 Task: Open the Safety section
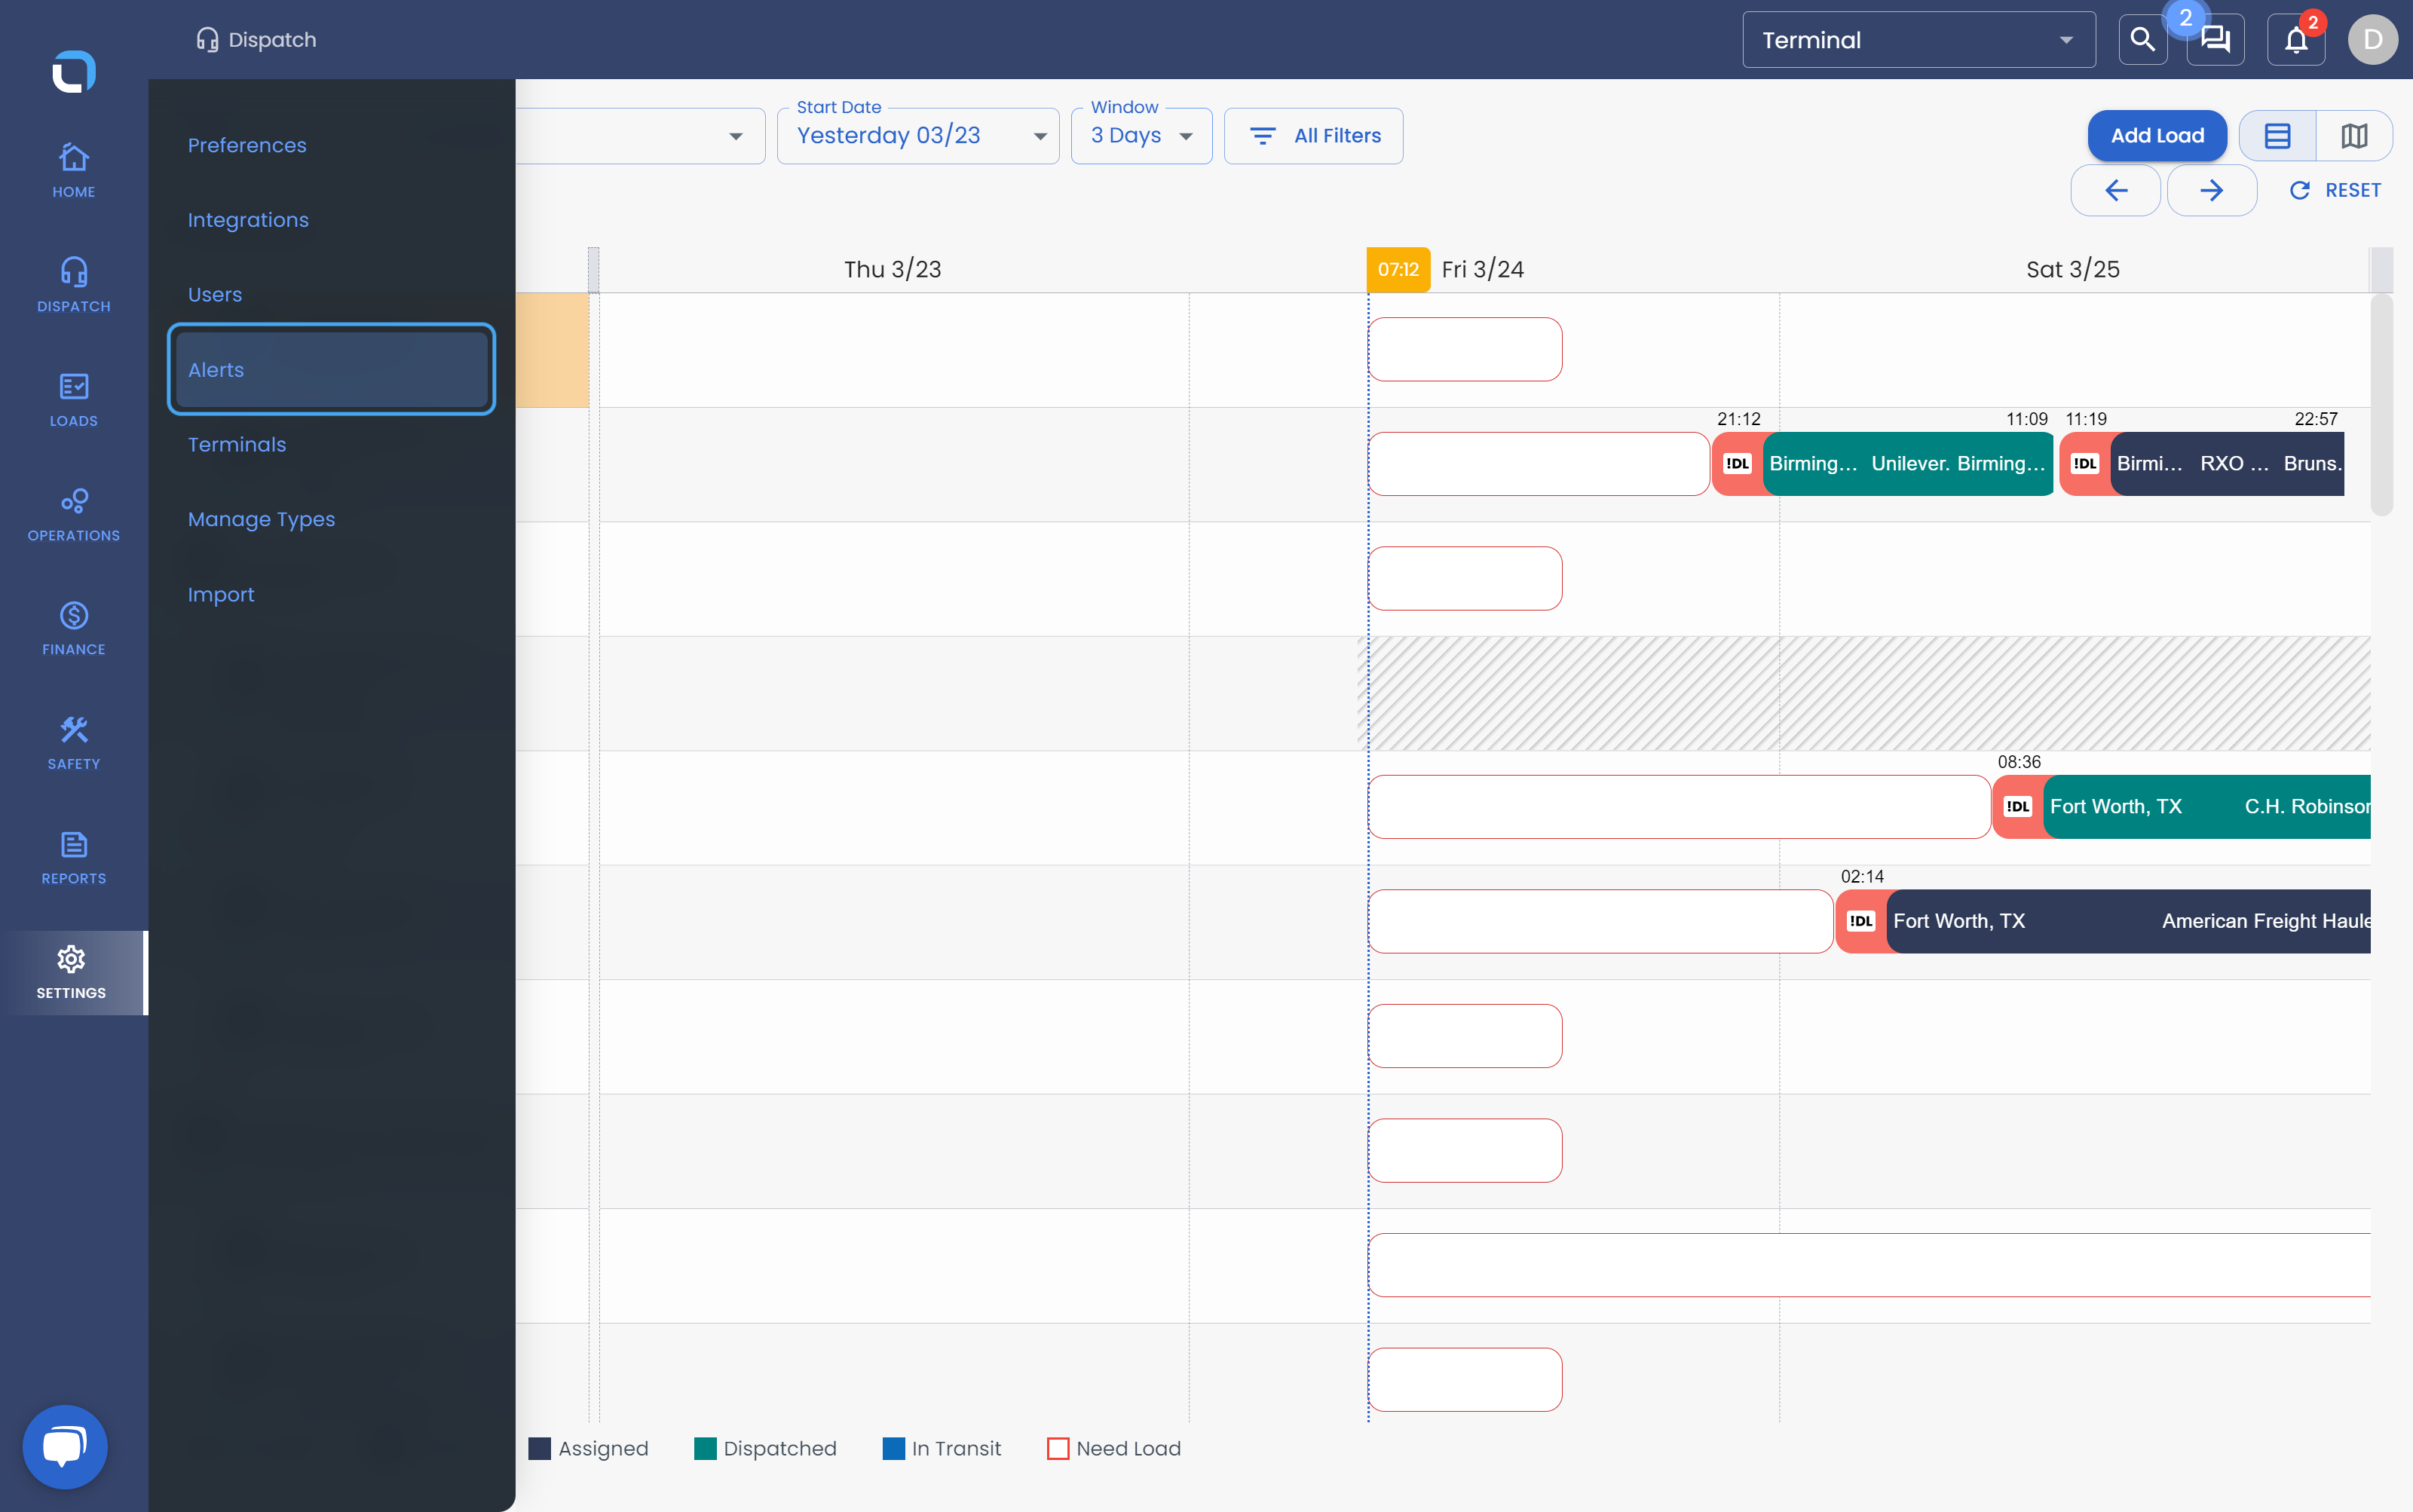click(74, 743)
